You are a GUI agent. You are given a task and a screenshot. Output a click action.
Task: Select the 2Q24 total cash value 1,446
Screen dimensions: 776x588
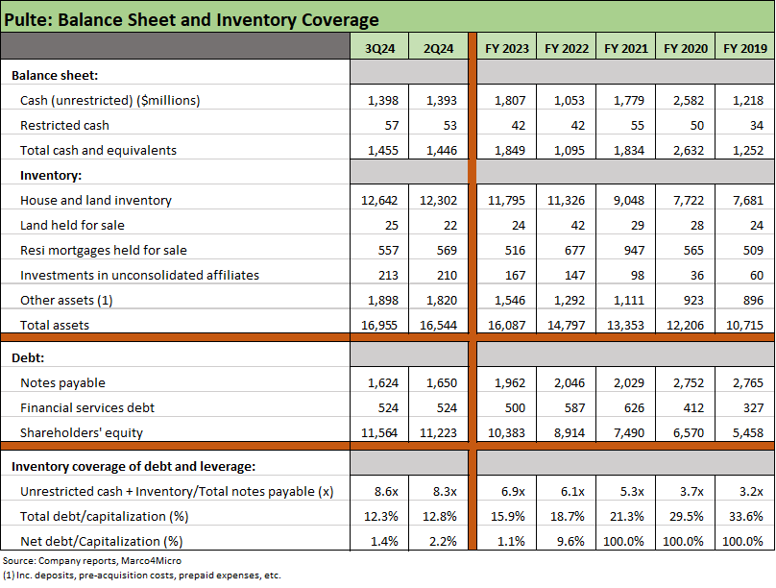[x=442, y=151]
